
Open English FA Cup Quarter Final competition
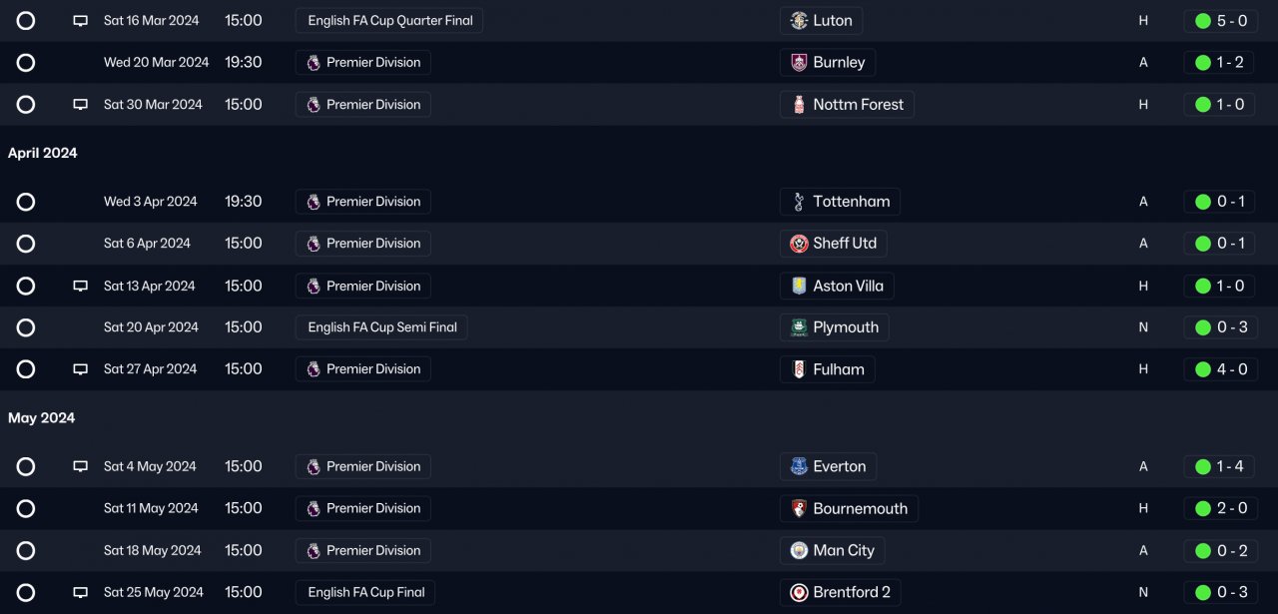(389, 21)
